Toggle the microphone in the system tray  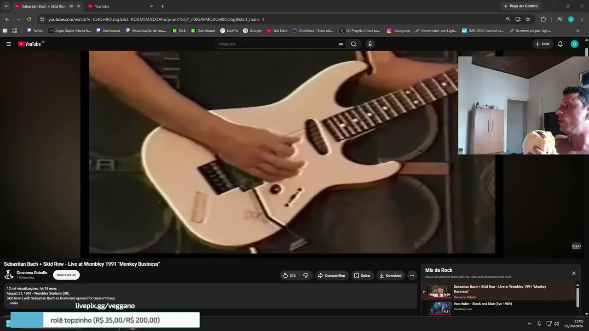coord(539,324)
